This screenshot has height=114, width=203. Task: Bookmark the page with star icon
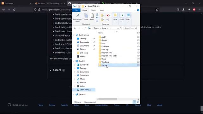(x=157, y=9)
